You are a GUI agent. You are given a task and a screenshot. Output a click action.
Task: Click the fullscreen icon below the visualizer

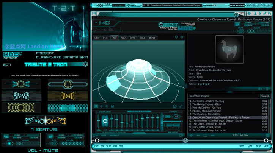tap(96, 106)
